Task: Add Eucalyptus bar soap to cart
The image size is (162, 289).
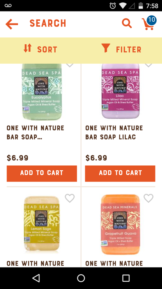Action: (x=42, y=173)
